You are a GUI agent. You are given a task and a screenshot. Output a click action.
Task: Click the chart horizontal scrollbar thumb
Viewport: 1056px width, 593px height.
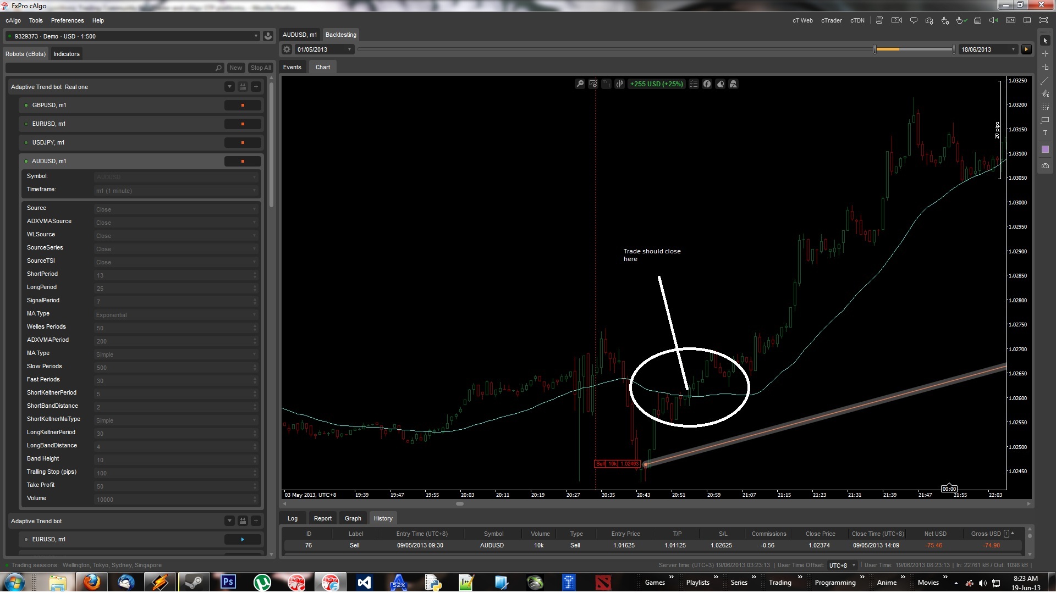point(460,504)
